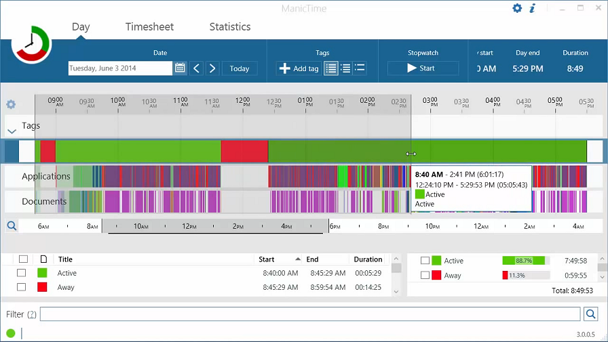Image resolution: width=608 pixels, height=342 pixels.
Task: Select the red Away segment near noon
Action: 244,151
